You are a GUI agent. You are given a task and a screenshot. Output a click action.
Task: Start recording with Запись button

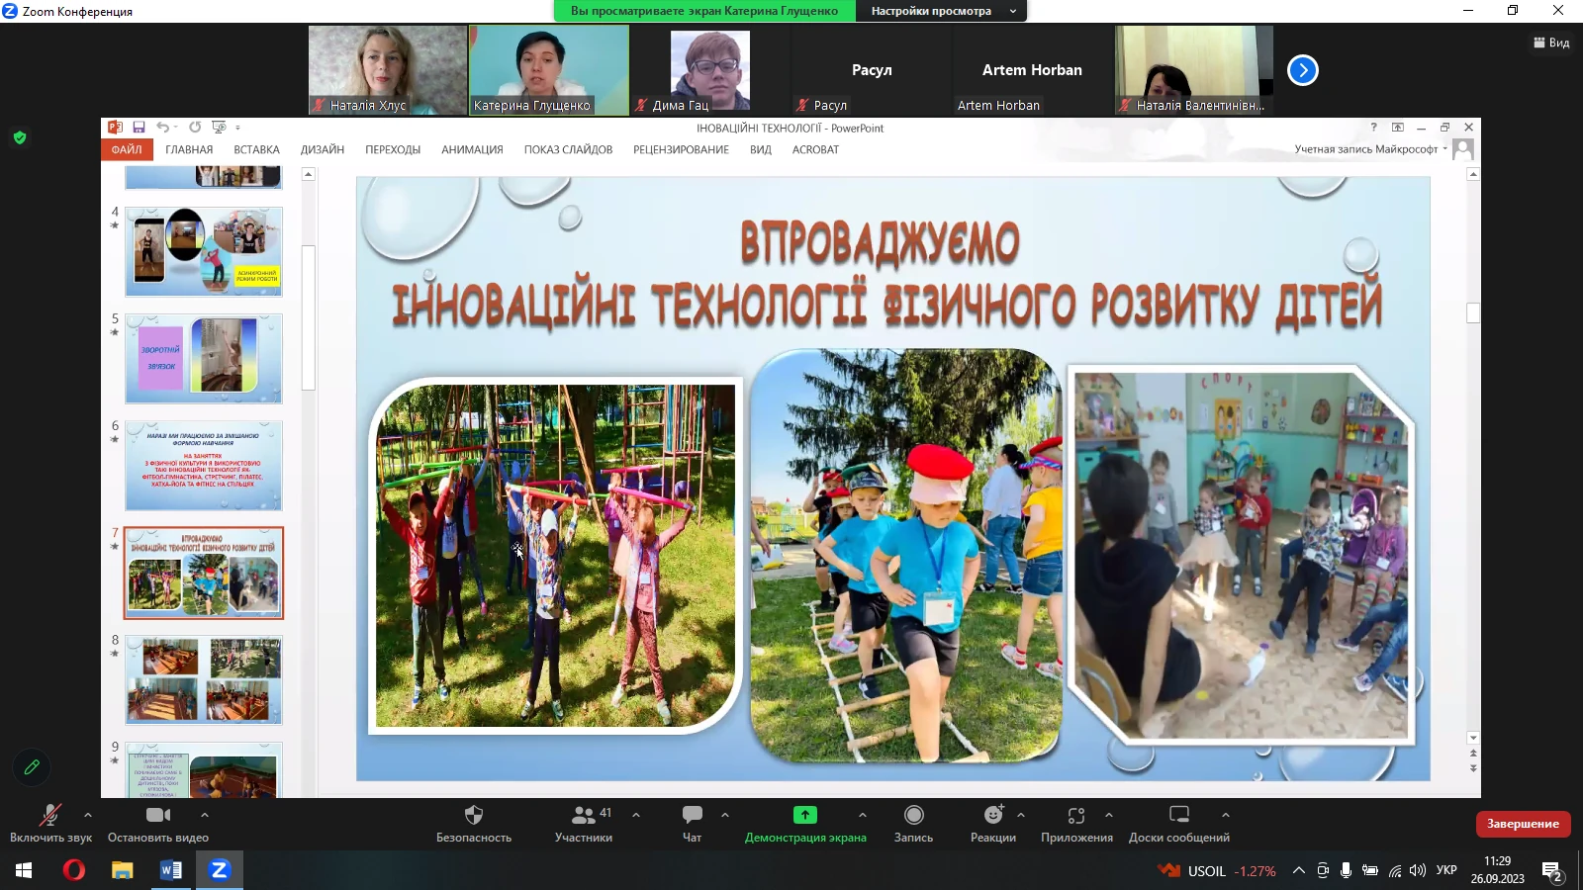tap(913, 816)
